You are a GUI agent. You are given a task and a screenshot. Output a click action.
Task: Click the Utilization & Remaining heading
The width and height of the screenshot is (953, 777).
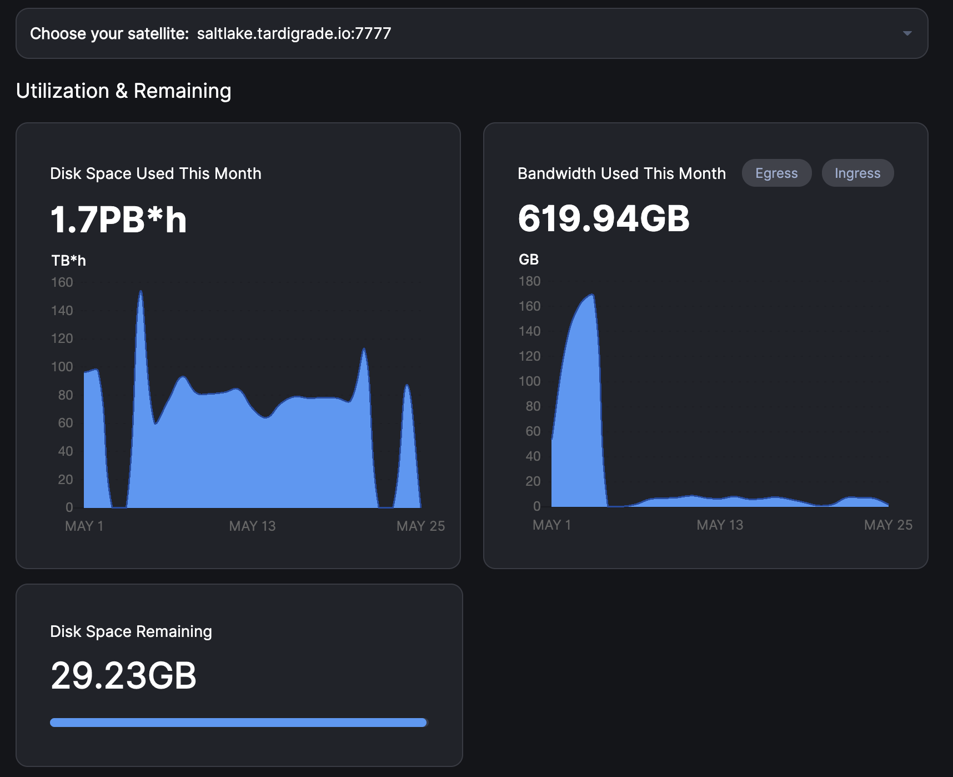[x=123, y=91]
